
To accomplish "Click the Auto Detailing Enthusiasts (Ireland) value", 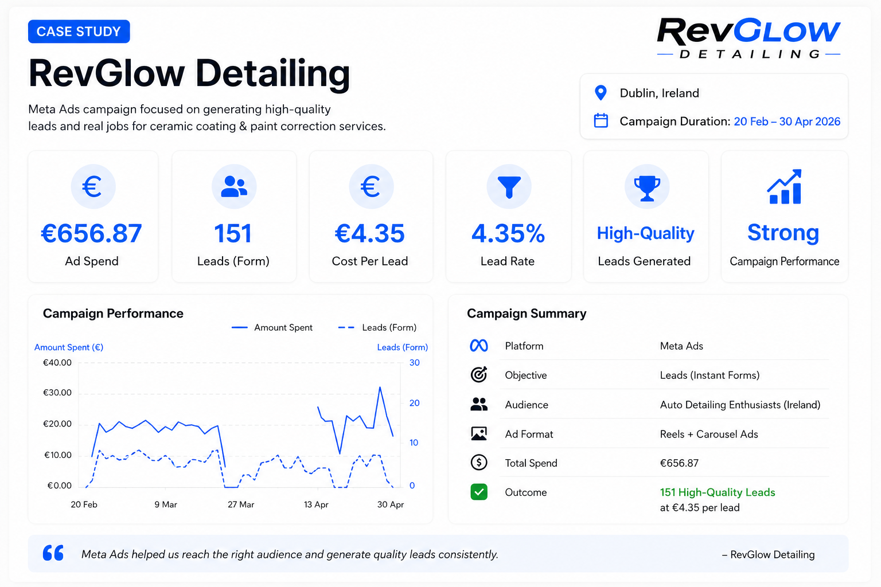I will (x=740, y=405).
